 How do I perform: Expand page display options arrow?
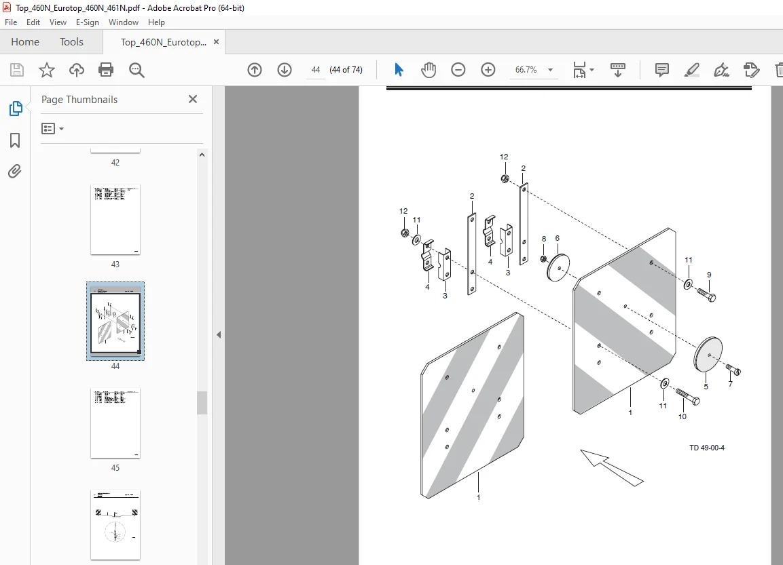tap(591, 70)
